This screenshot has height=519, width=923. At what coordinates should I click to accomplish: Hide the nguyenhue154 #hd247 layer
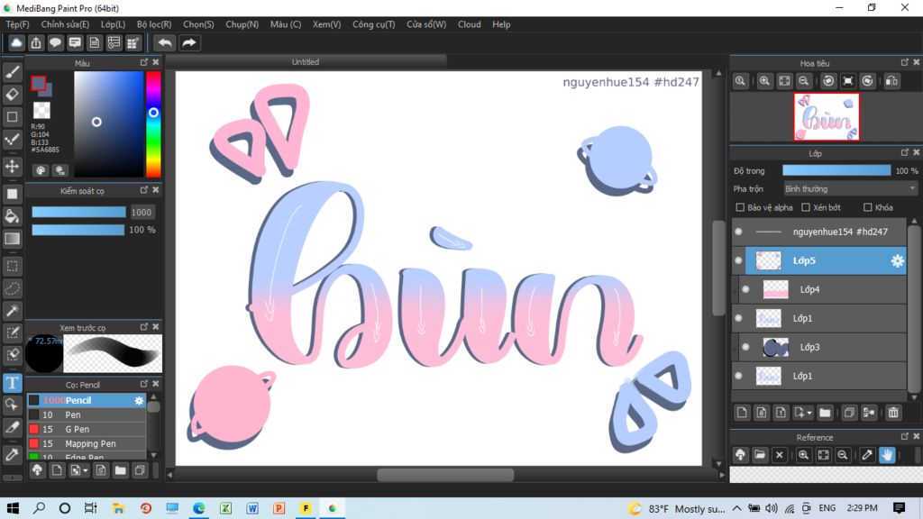739,232
